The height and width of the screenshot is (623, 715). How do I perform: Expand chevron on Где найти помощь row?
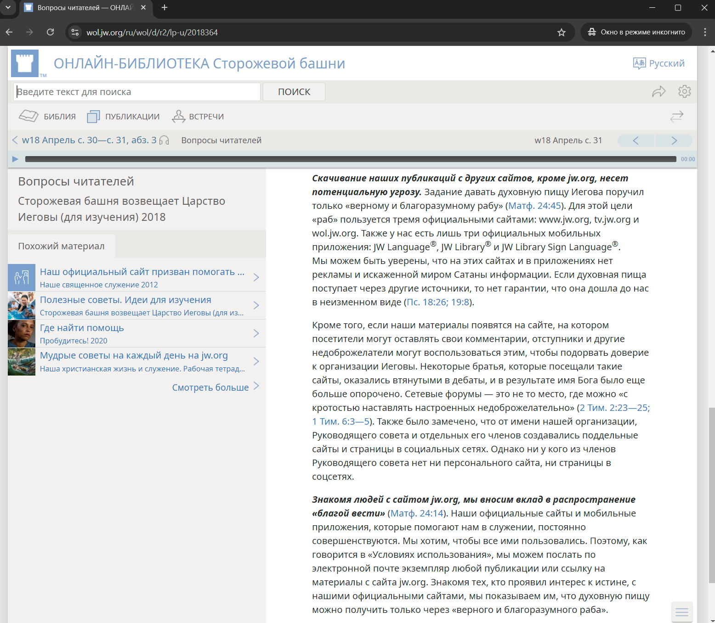coord(256,333)
